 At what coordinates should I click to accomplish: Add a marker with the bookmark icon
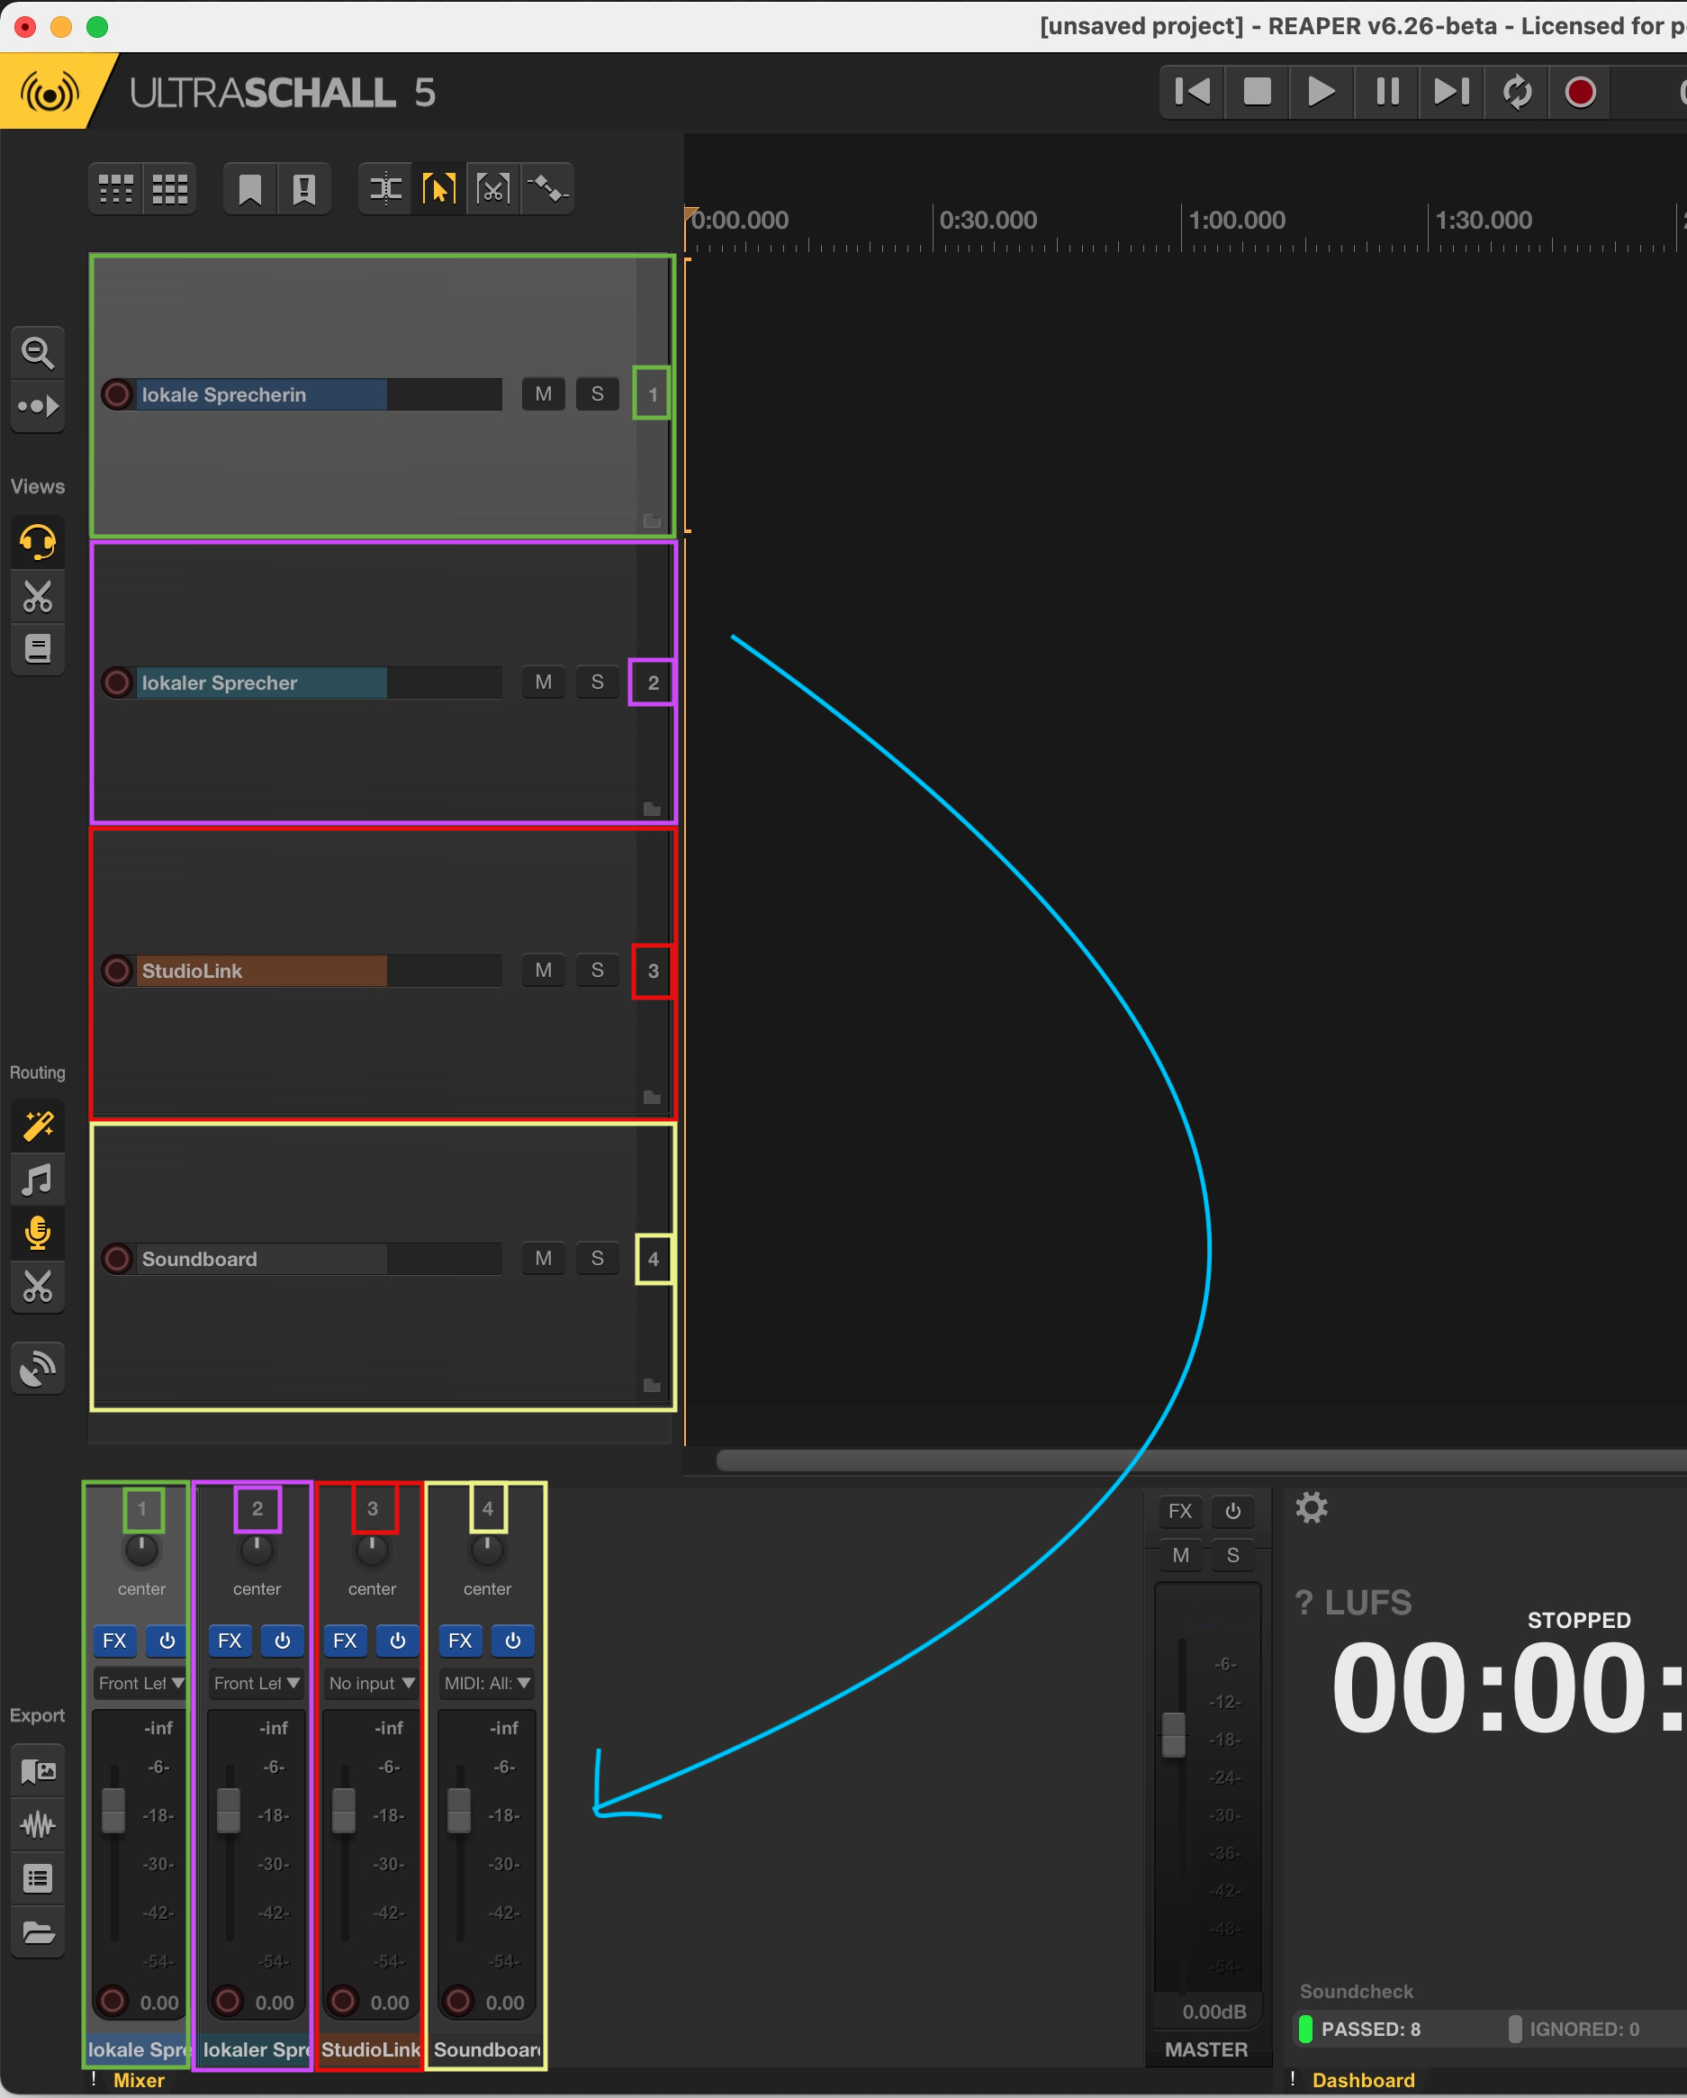pyautogui.click(x=250, y=189)
